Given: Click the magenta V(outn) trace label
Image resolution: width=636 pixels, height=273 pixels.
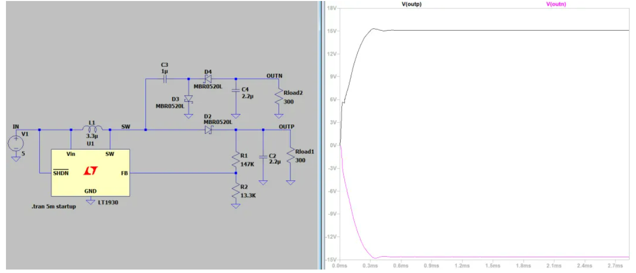Looking at the screenshot, I should coord(556,4).
